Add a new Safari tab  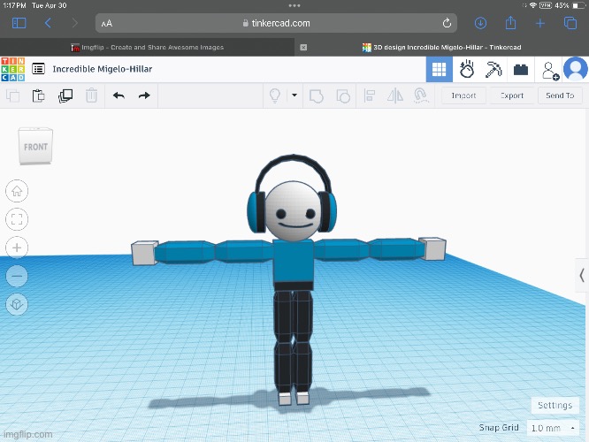pyautogui.click(x=540, y=23)
